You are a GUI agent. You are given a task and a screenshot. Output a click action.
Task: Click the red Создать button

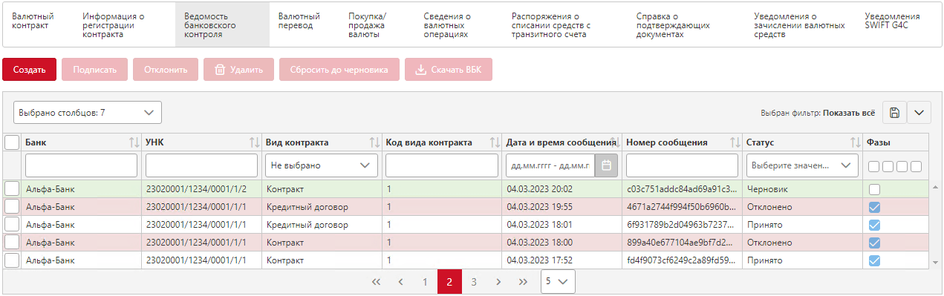point(29,70)
